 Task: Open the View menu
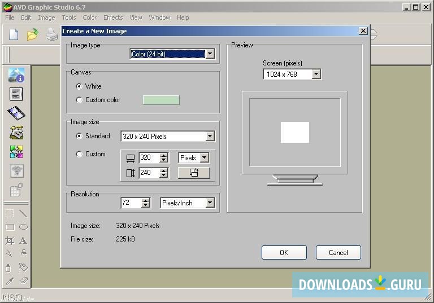pyautogui.click(x=136, y=17)
